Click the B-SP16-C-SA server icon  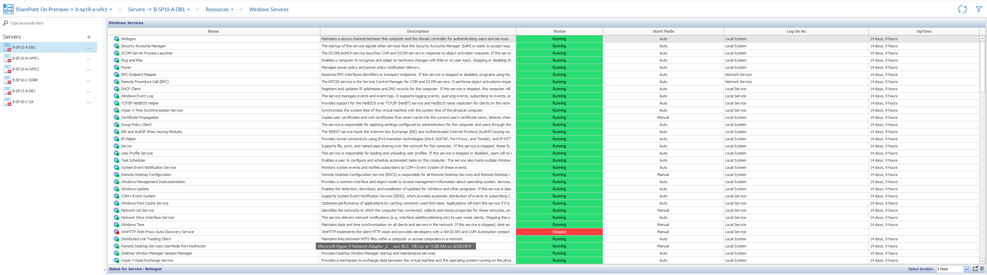(7, 102)
